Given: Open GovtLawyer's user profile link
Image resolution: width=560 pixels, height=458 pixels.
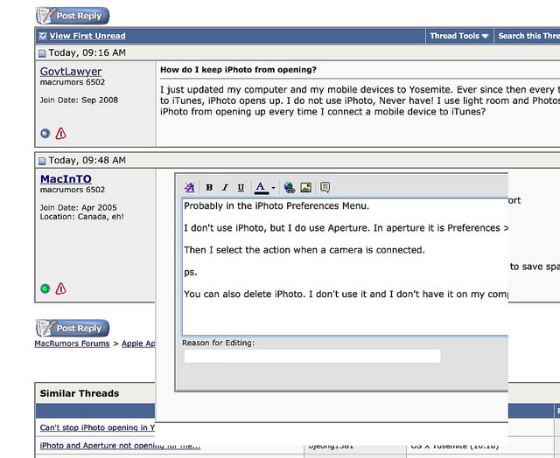Looking at the screenshot, I should (x=71, y=72).
